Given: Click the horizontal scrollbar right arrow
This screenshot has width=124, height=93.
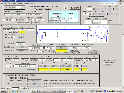Looking at the screenshot, I should pyautogui.click(x=121, y=88).
